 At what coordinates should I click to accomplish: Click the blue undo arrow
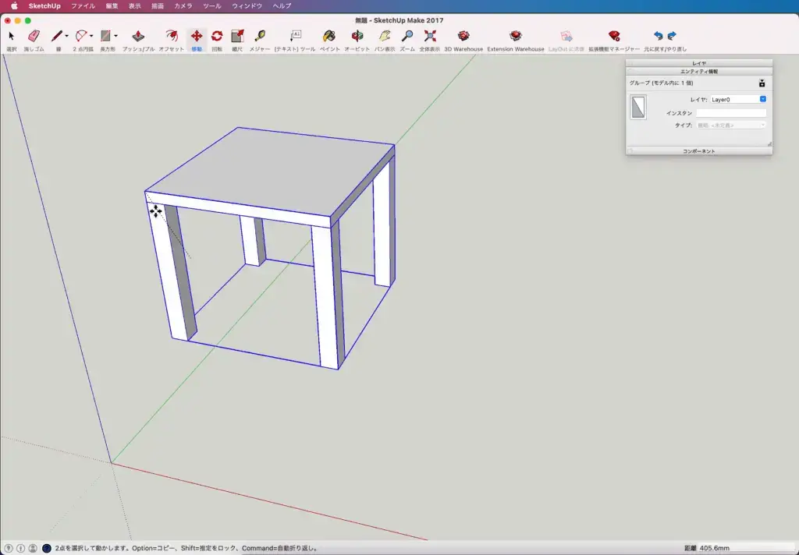point(659,36)
